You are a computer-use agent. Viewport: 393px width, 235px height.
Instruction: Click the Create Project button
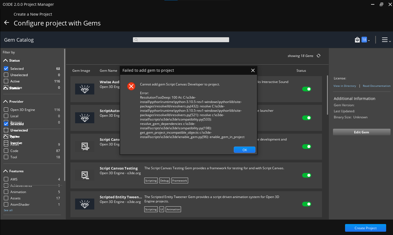coord(365,228)
